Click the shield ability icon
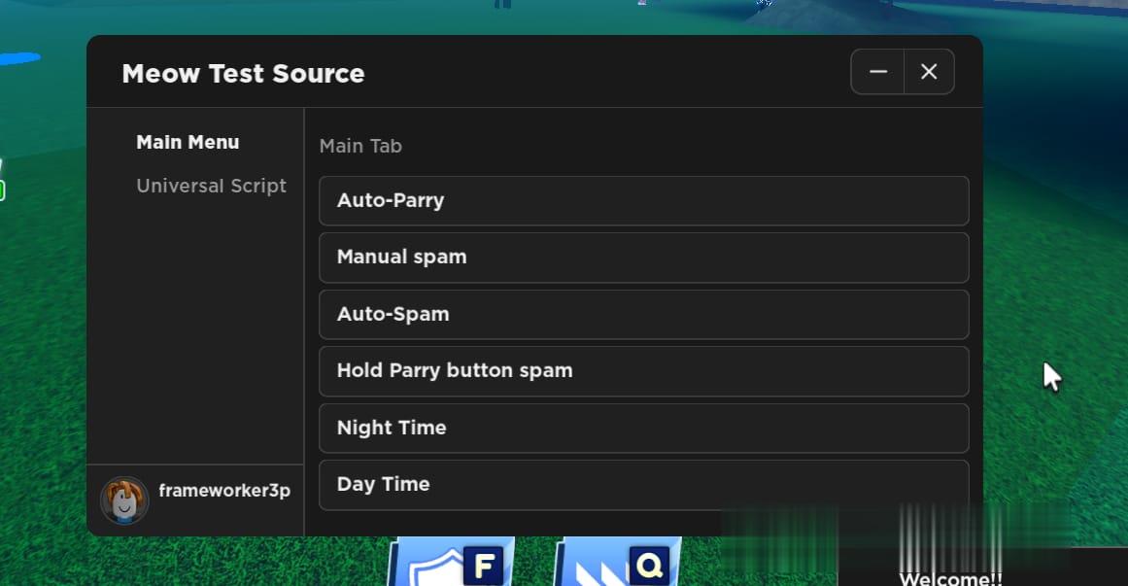Viewport: 1128px width, 586px height. (x=426, y=569)
